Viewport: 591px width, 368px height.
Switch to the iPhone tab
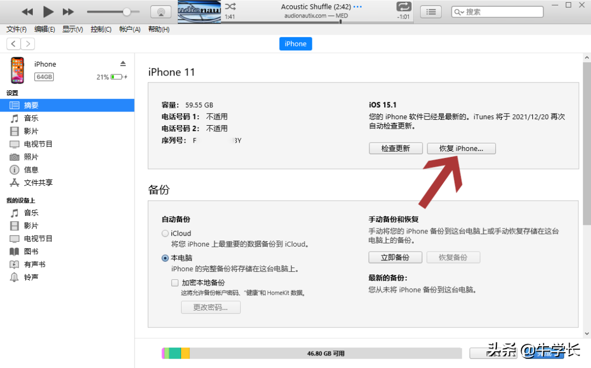pyautogui.click(x=296, y=44)
